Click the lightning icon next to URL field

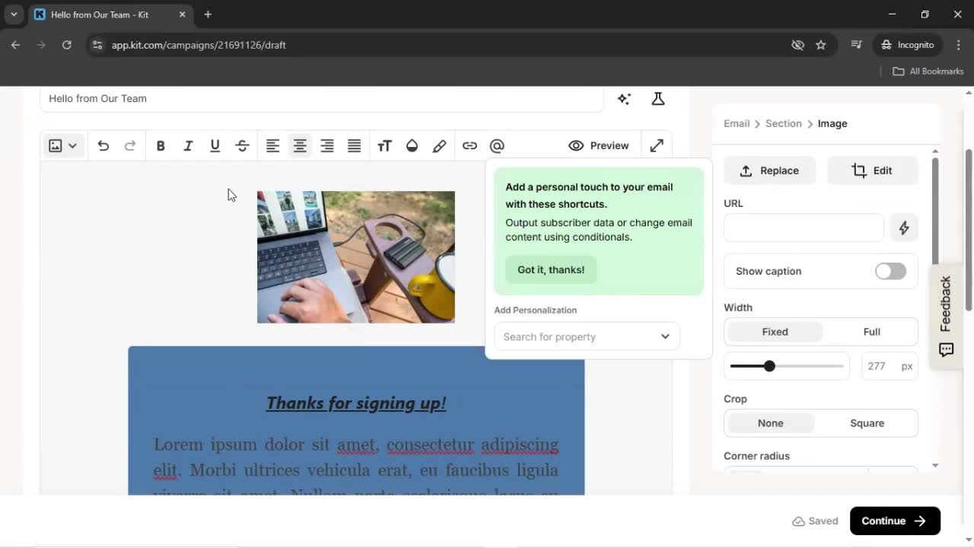coord(904,228)
